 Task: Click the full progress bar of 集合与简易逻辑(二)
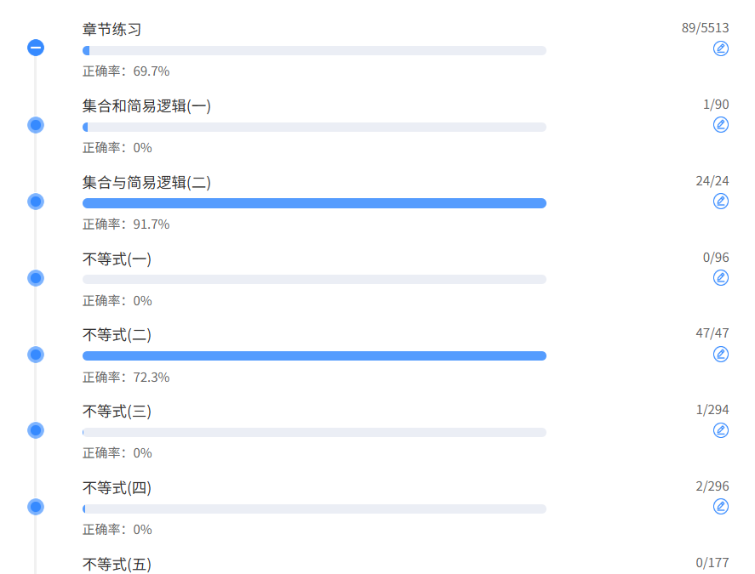(x=314, y=203)
